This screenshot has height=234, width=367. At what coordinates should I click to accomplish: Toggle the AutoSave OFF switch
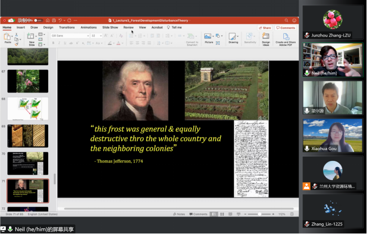coord(38,20)
